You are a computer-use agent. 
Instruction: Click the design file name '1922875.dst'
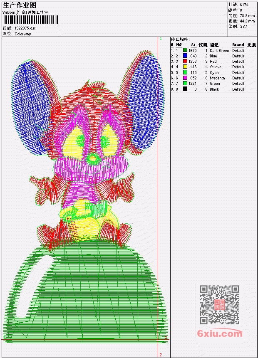point(25,28)
